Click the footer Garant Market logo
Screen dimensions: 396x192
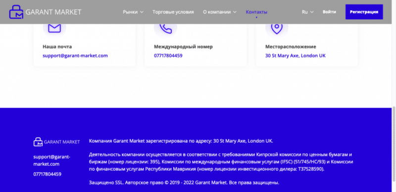(x=56, y=142)
